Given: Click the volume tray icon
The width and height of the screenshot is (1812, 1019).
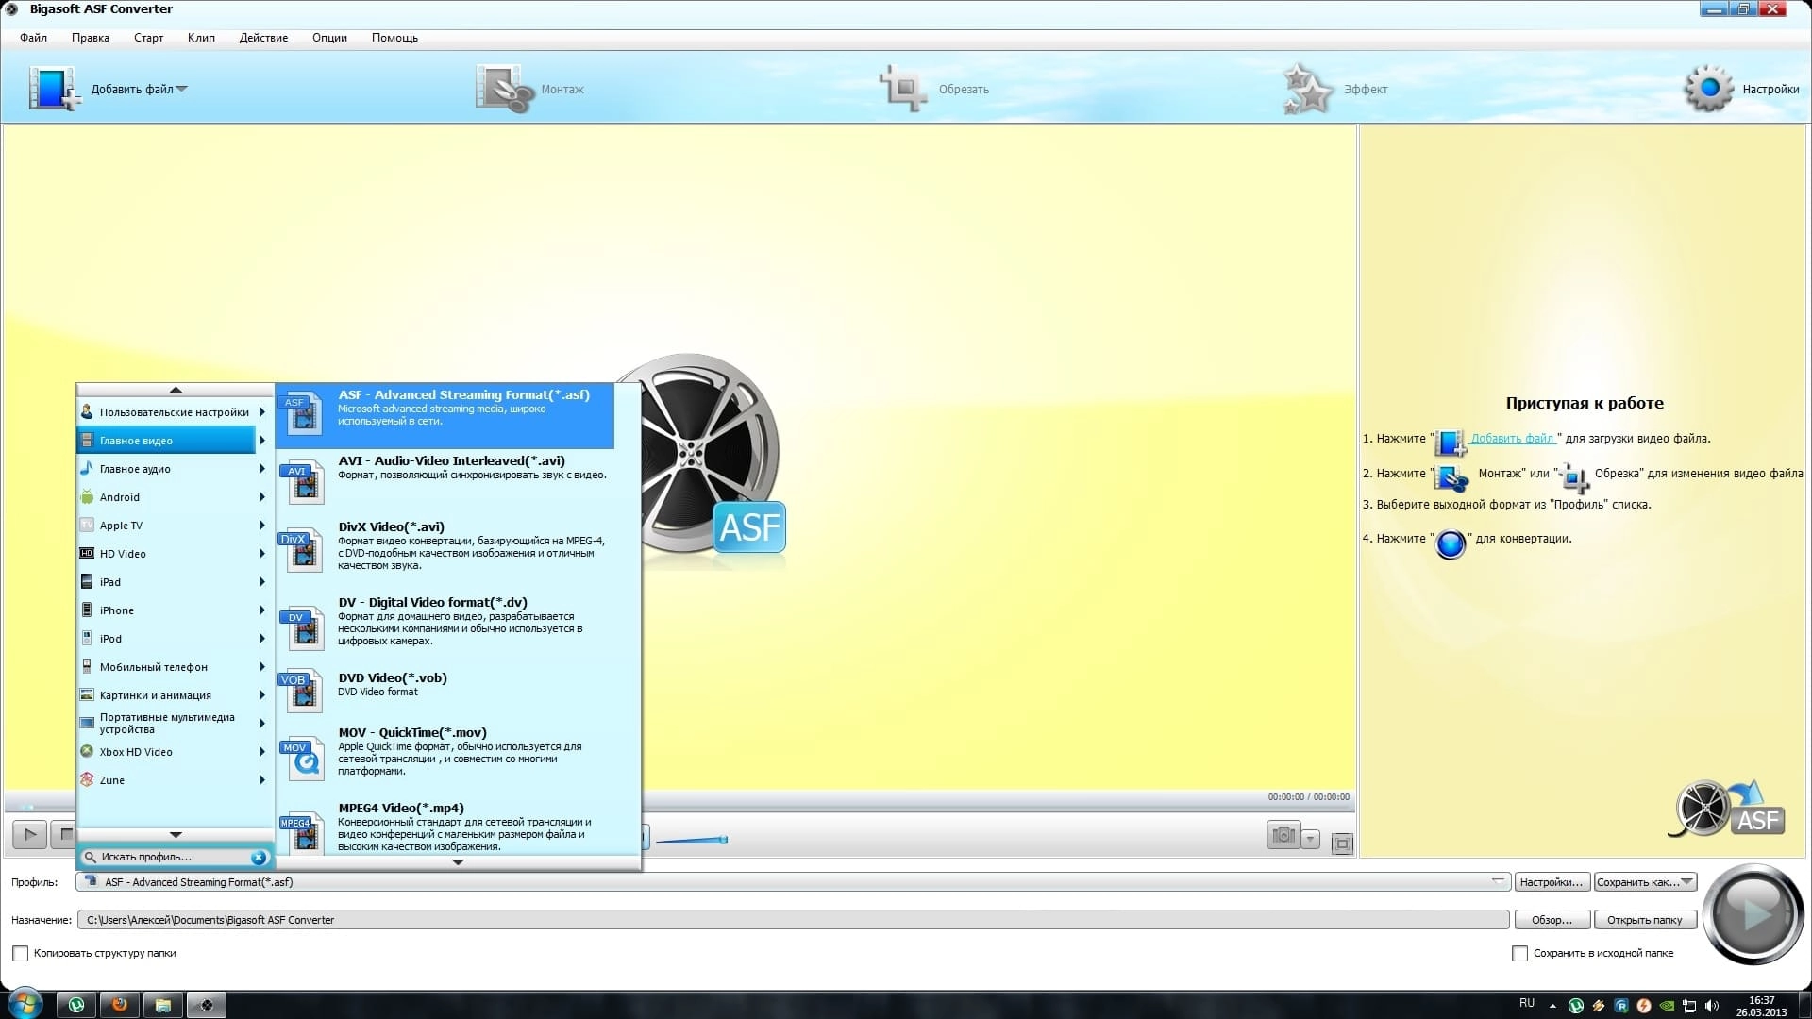Looking at the screenshot, I should 1712,1006.
